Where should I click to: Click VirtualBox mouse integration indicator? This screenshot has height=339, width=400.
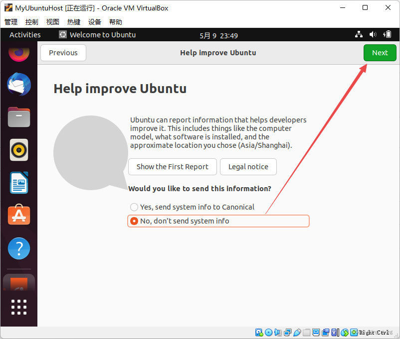pyautogui.click(x=345, y=333)
